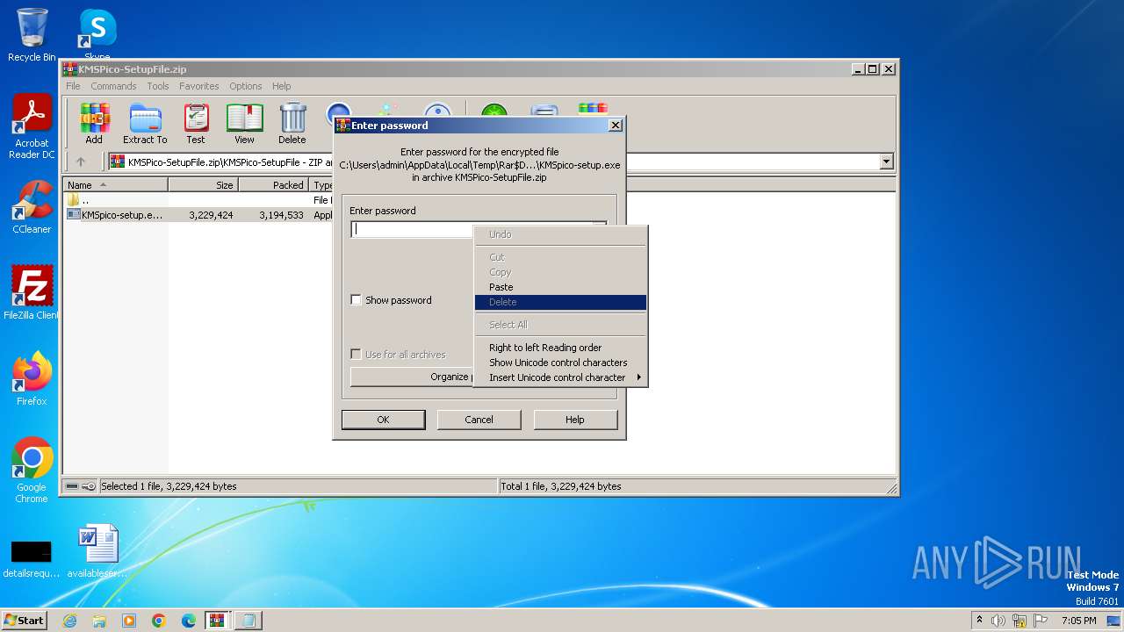The height and width of the screenshot is (632, 1124).
Task: Open the Recycle Bin desktop icon
Action: click(32, 35)
